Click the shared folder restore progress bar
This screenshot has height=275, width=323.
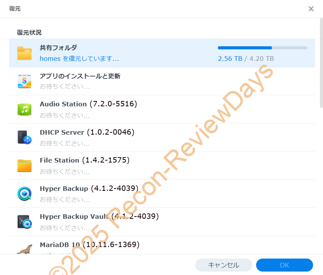262,48
